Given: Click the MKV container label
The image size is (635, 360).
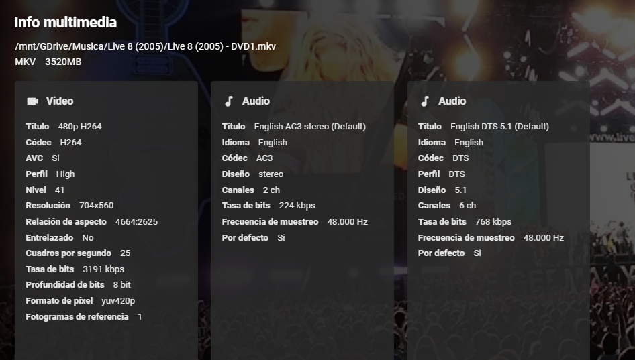Looking at the screenshot, I should pyautogui.click(x=25, y=62).
